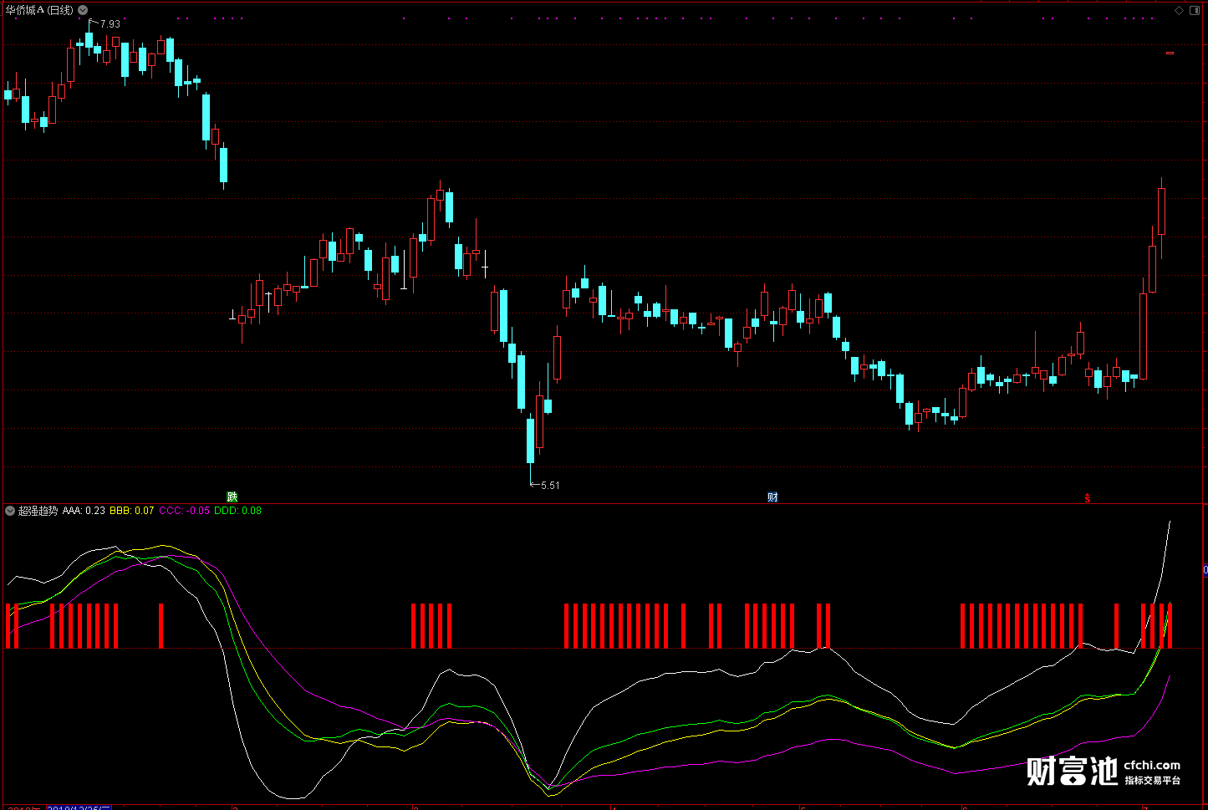The width and height of the screenshot is (1208, 810).
Task: Toggle the side panel square icon
Action: tap(1193, 10)
